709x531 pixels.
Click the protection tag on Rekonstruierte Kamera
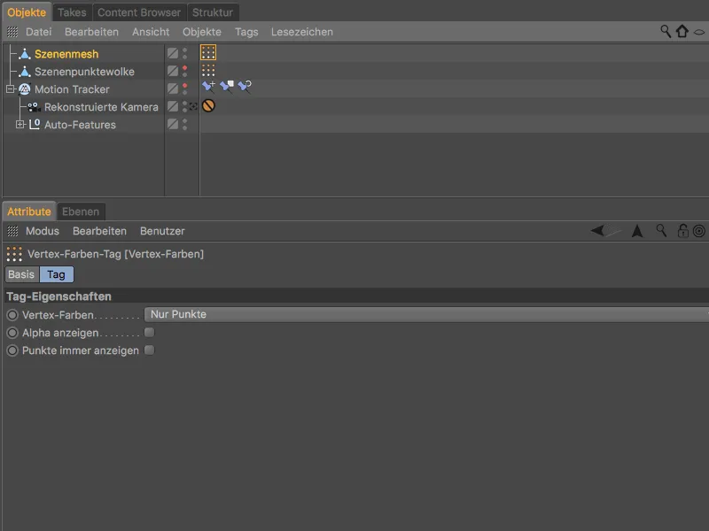click(x=208, y=105)
